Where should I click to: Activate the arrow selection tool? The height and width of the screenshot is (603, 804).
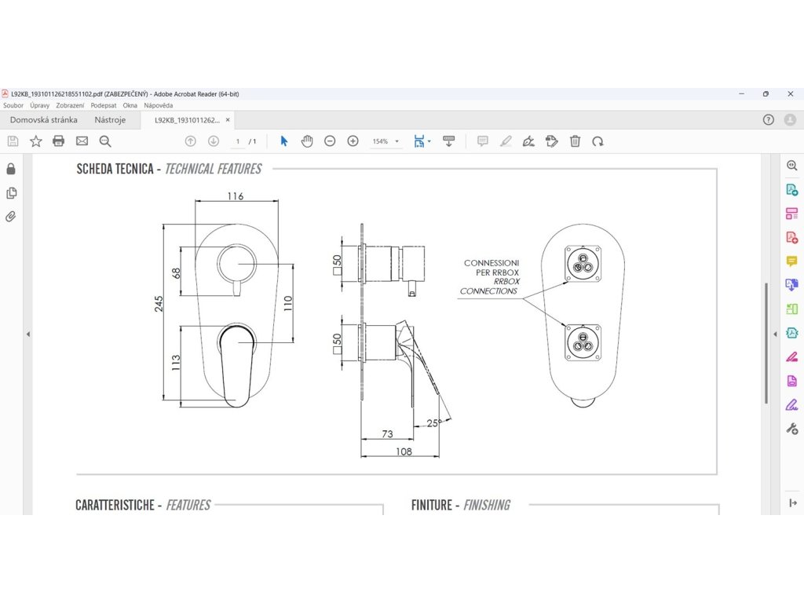[284, 141]
